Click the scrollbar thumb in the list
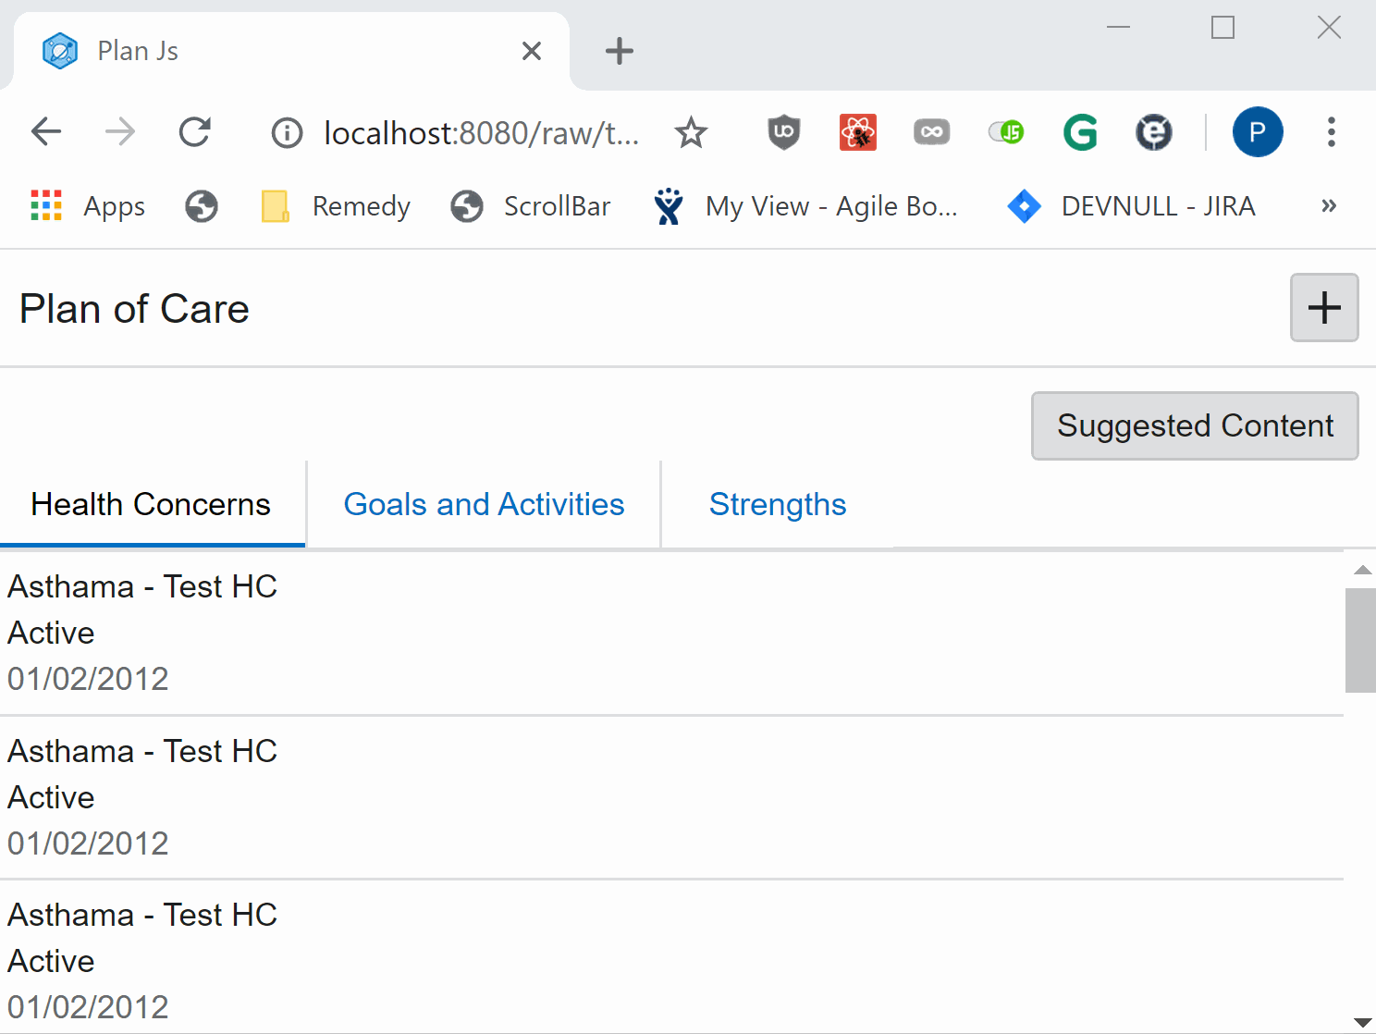The width and height of the screenshot is (1376, 1034). pos(1360,640)
